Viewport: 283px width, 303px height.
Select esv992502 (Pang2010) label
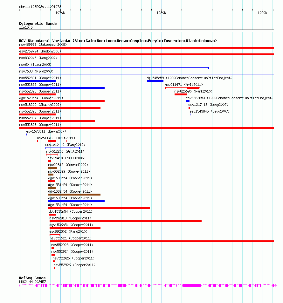click(x=68, y=231)
